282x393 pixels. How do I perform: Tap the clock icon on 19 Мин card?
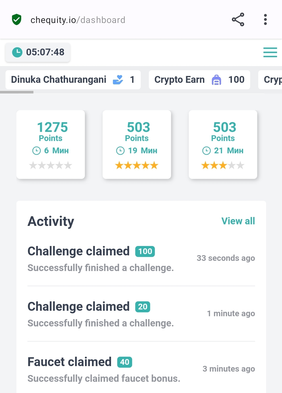[x=120, y=151]
